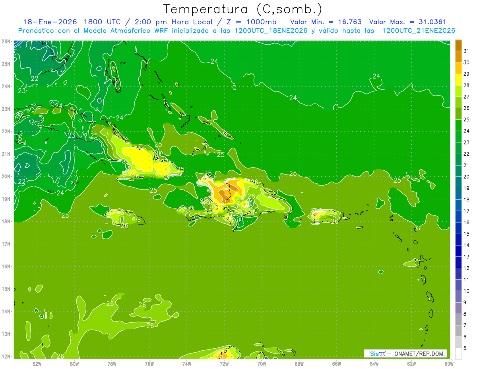The image size is (477, 369).
Task: Click the color scale swatch between 19 and 20
Action: pos(458,182)
